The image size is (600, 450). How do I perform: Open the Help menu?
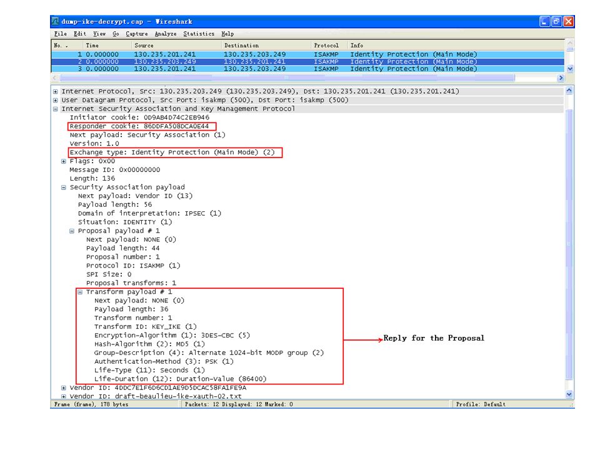tap(227, 34)
